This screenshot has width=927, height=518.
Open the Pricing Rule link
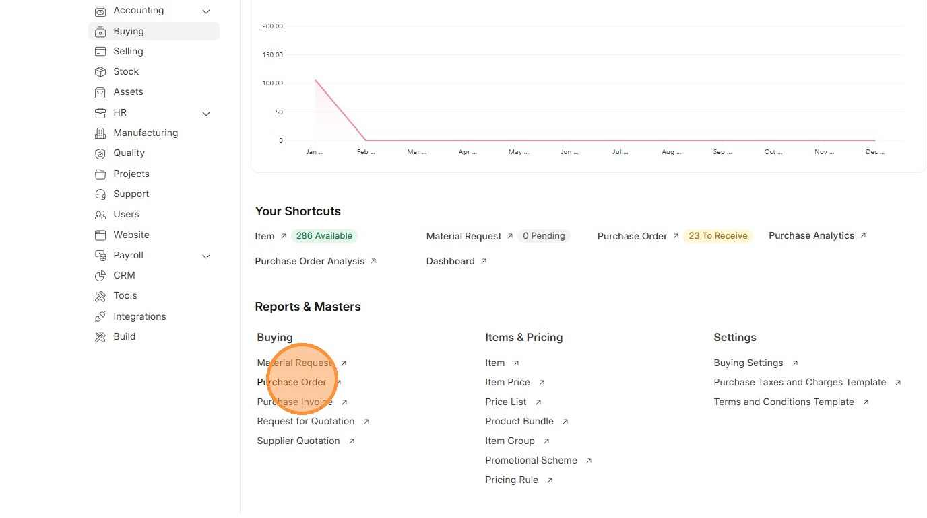tap(512, 480)
